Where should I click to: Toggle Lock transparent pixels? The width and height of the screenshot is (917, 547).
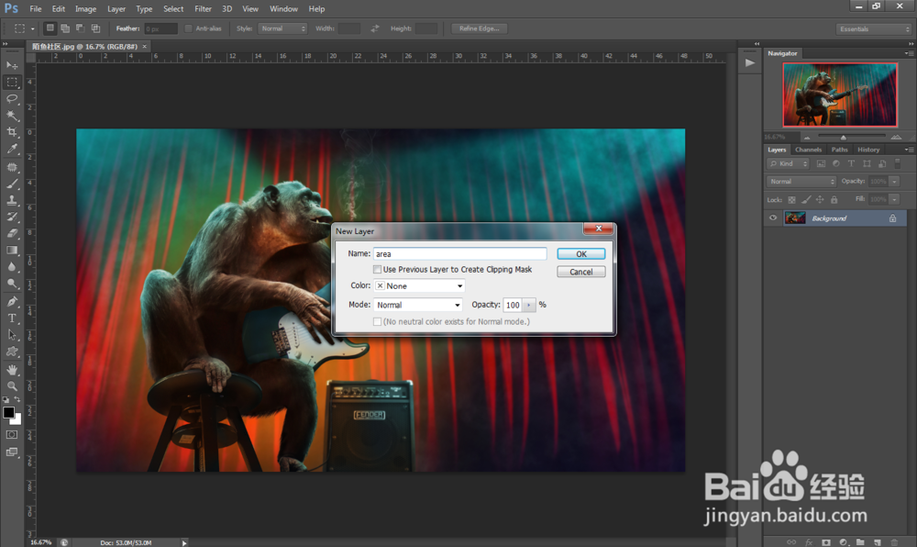(792, 199)
